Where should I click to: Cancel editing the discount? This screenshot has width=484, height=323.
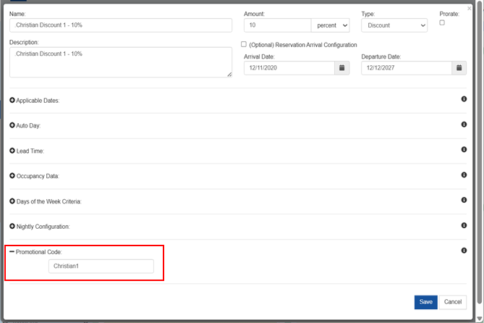pyautogui.click(x=453, y=302)
